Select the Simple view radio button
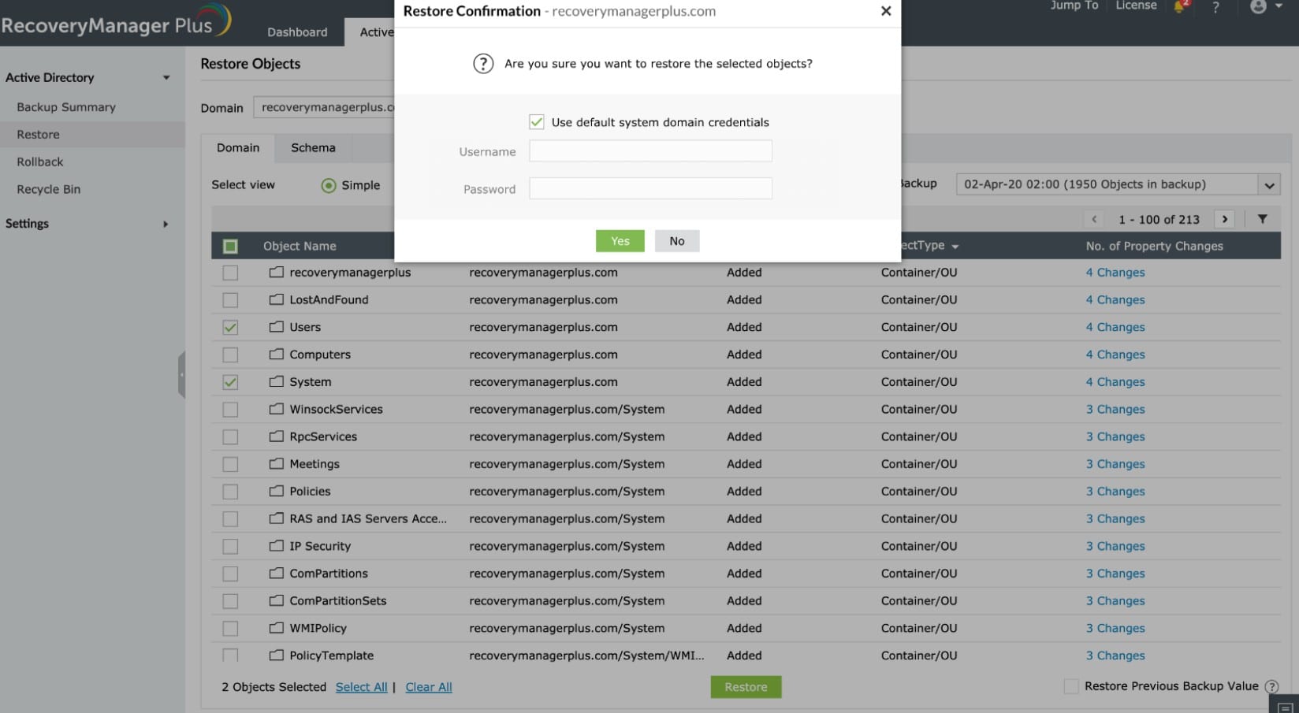 click(329, 186)
